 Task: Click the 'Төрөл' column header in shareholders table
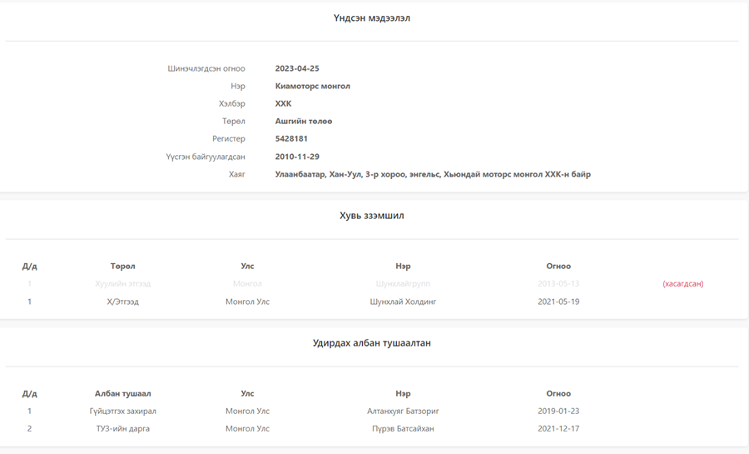pos(123,267)
